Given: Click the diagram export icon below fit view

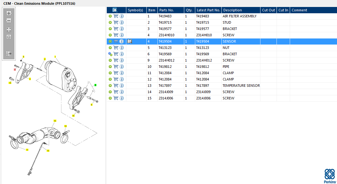Looking at the screenshot, I should tap(9, 53).
